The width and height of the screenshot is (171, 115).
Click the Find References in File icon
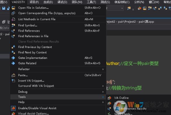point(13,36)
